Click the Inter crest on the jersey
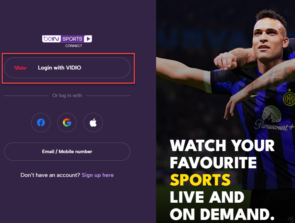Image resolution: width=295 pixels, height=223 pixels. pos(289,98)
